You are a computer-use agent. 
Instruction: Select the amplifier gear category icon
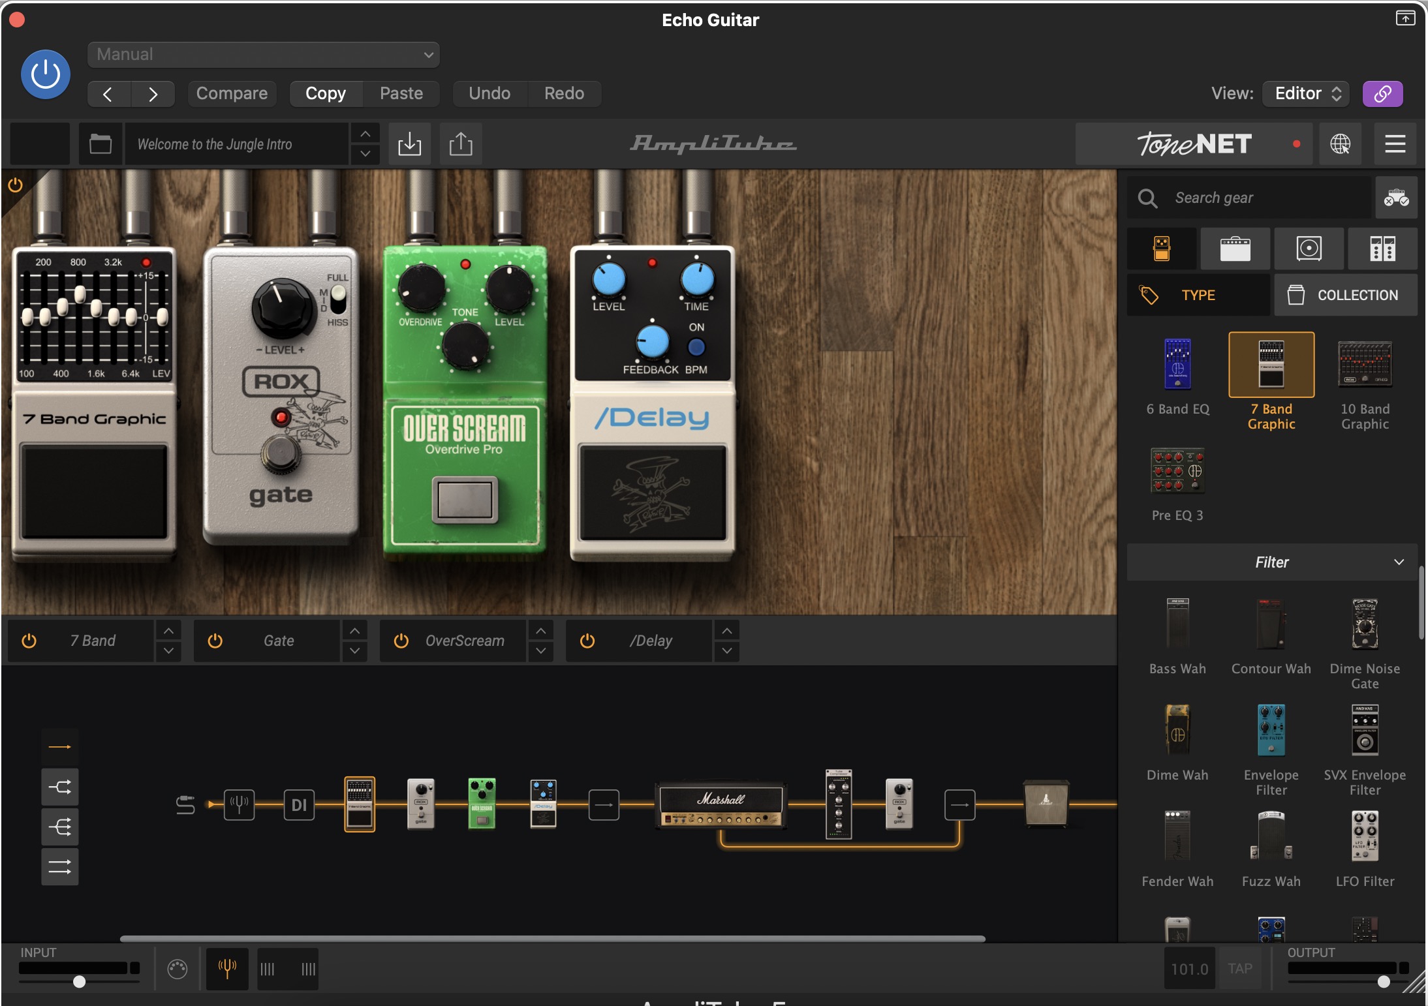click(x=1235, y=249)
